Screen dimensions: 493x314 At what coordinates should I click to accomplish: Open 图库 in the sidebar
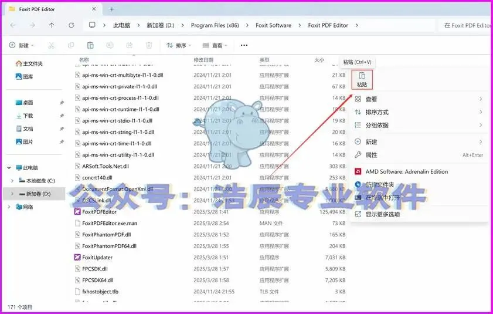[x=24, y=76]
